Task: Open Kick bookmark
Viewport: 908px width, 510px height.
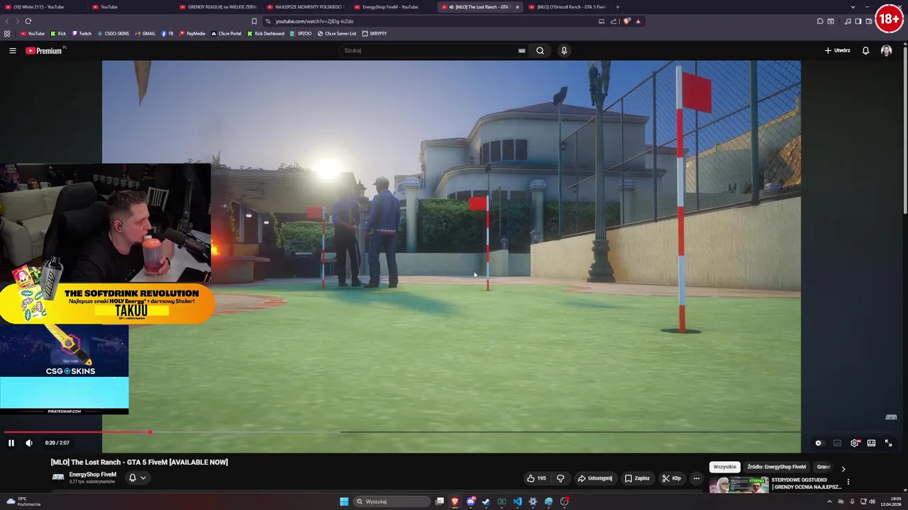Action: coord(58,33)
